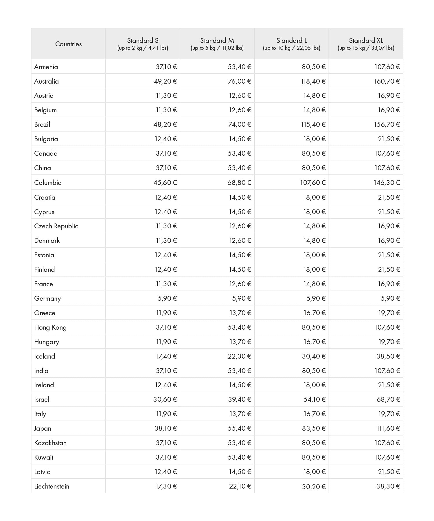Screen dimensions: 434x521
Task: Select the Brazil row label
Action: (42, 125)
